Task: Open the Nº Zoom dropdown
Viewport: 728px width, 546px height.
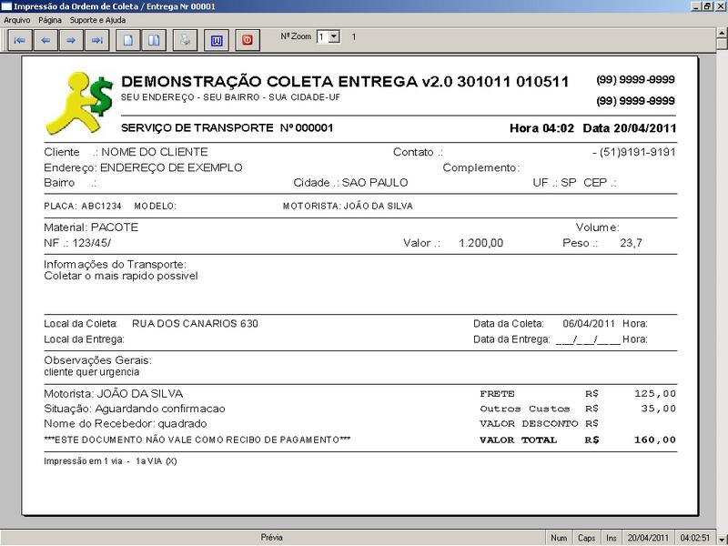Action: click(333, 36)
